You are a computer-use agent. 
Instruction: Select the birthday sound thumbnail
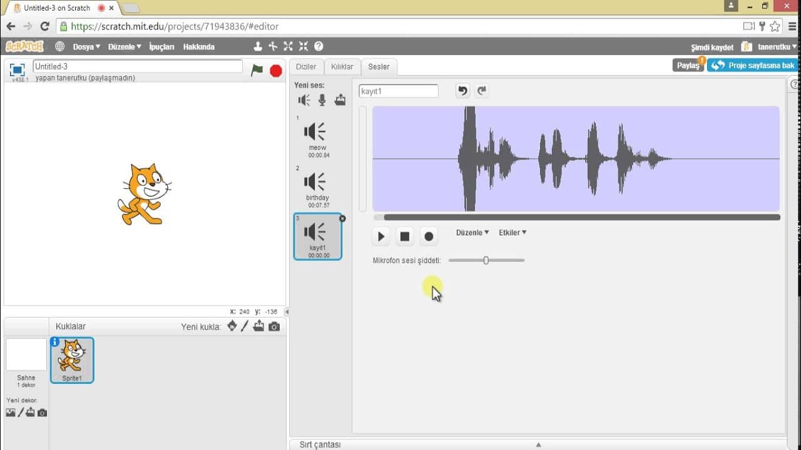318,186
